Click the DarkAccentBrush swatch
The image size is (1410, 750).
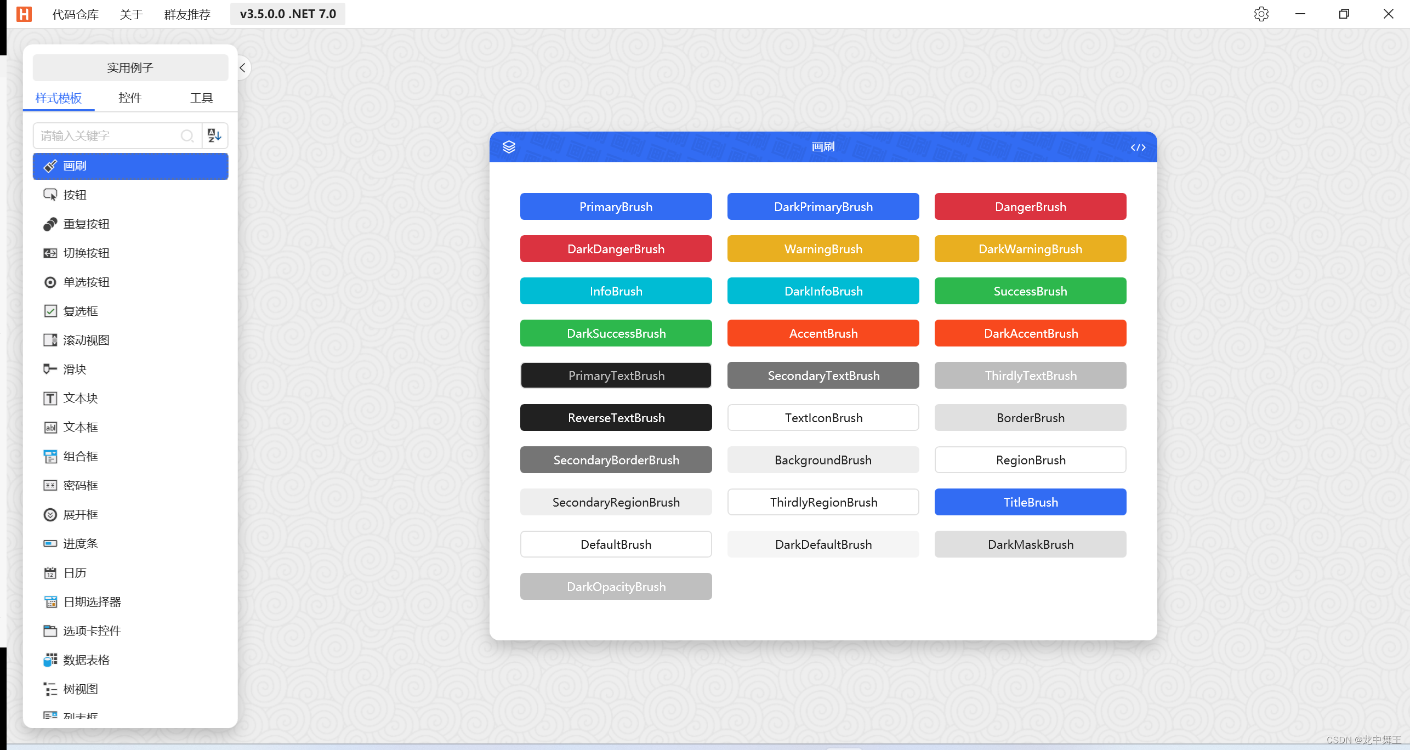(1030, 333)
